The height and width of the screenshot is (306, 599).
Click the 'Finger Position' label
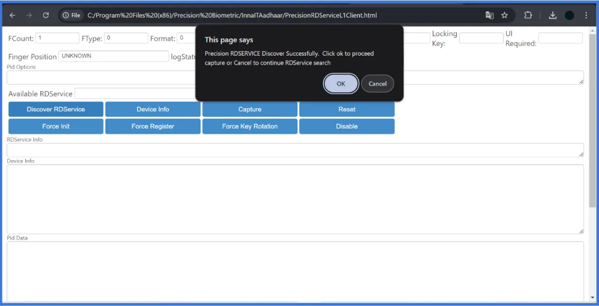(33, 57)
